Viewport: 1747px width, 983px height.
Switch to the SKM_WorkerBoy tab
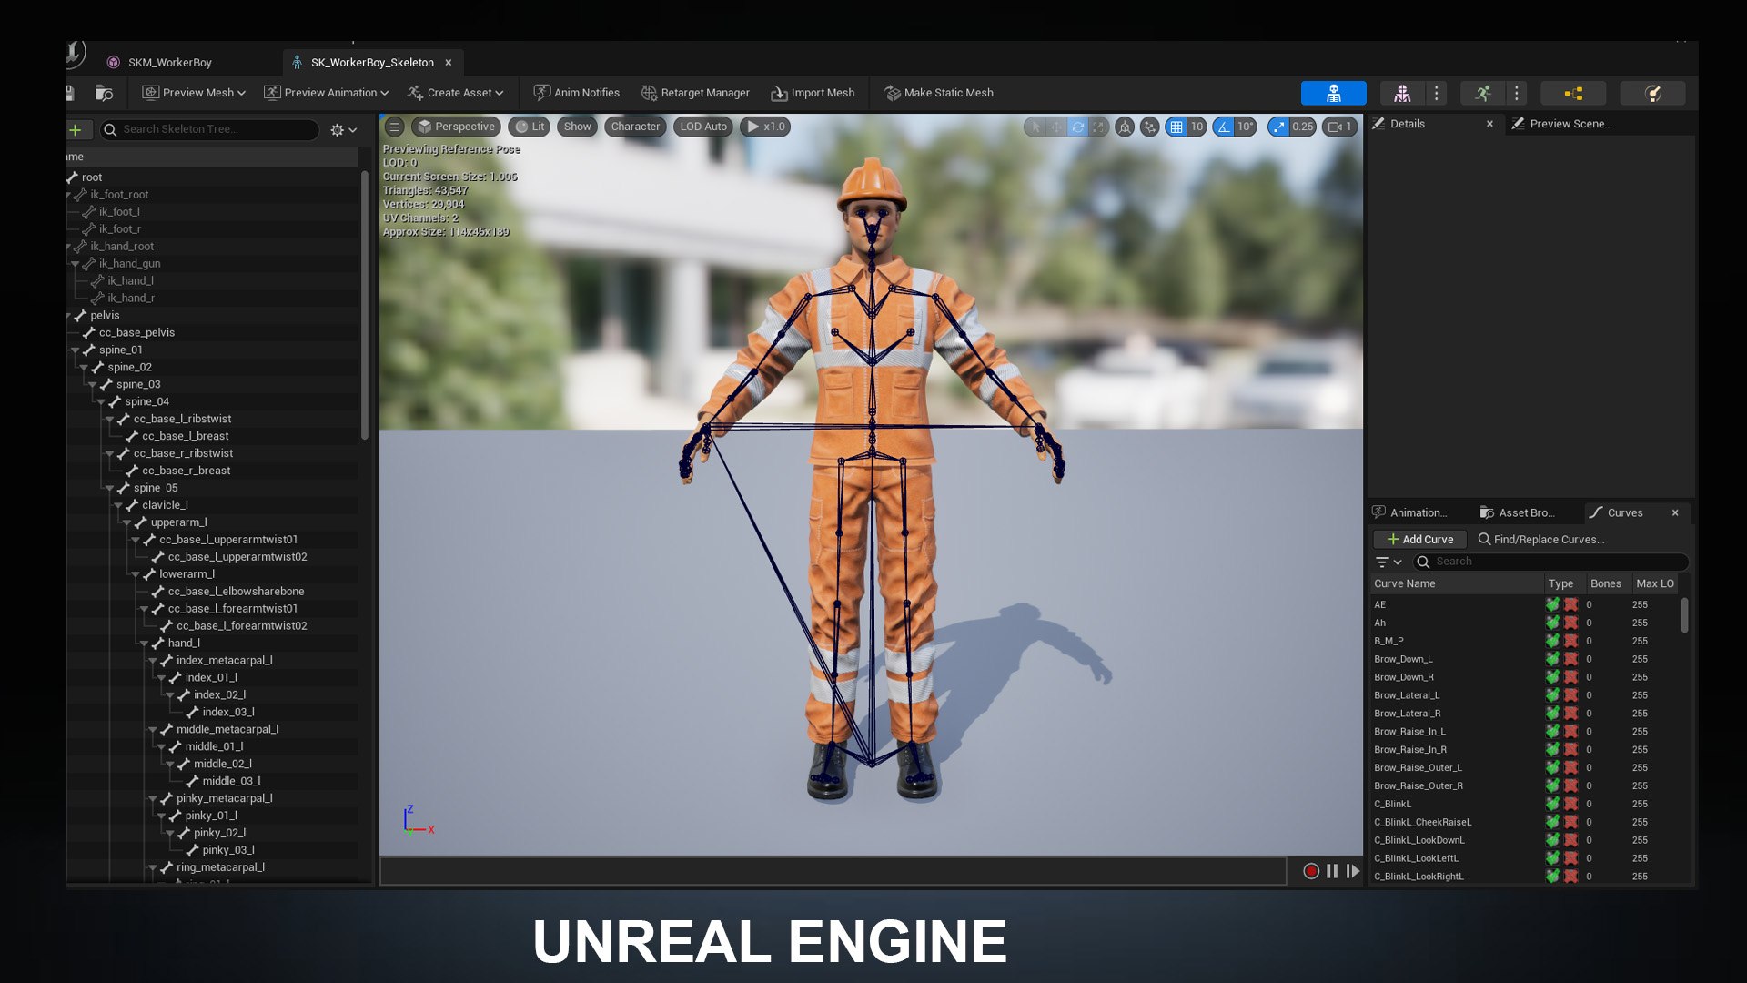click(169, 62)
